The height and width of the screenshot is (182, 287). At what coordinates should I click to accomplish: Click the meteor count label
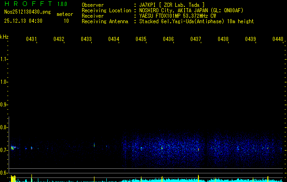(x=65, y=14)
